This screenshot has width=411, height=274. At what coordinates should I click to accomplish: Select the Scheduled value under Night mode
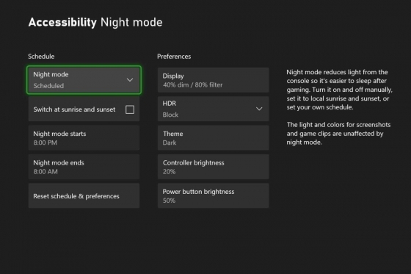point(48,86)
